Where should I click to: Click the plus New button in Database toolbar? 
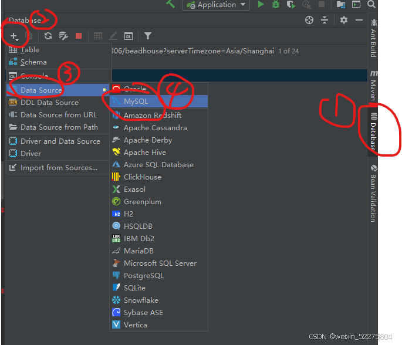[x=14, y=36]
